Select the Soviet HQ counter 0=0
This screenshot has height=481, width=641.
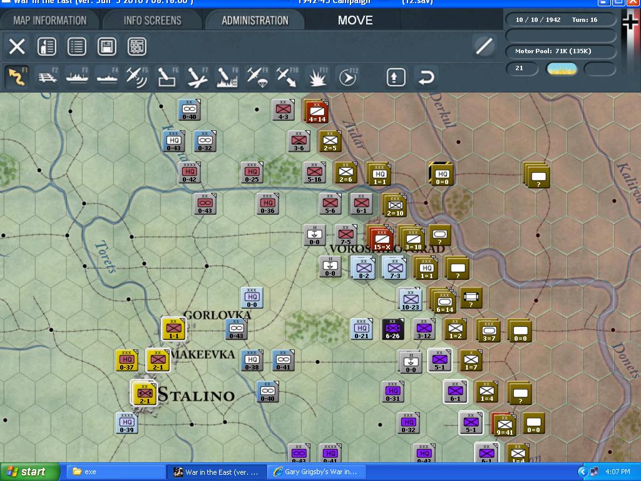442,175
